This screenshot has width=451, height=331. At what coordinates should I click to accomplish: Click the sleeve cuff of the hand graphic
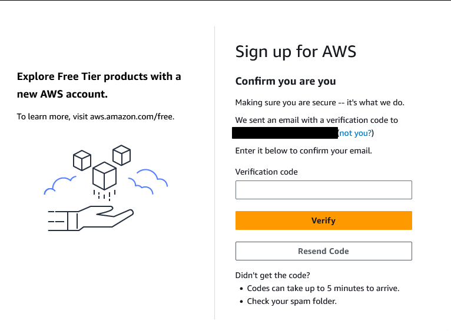click(72, 221)
